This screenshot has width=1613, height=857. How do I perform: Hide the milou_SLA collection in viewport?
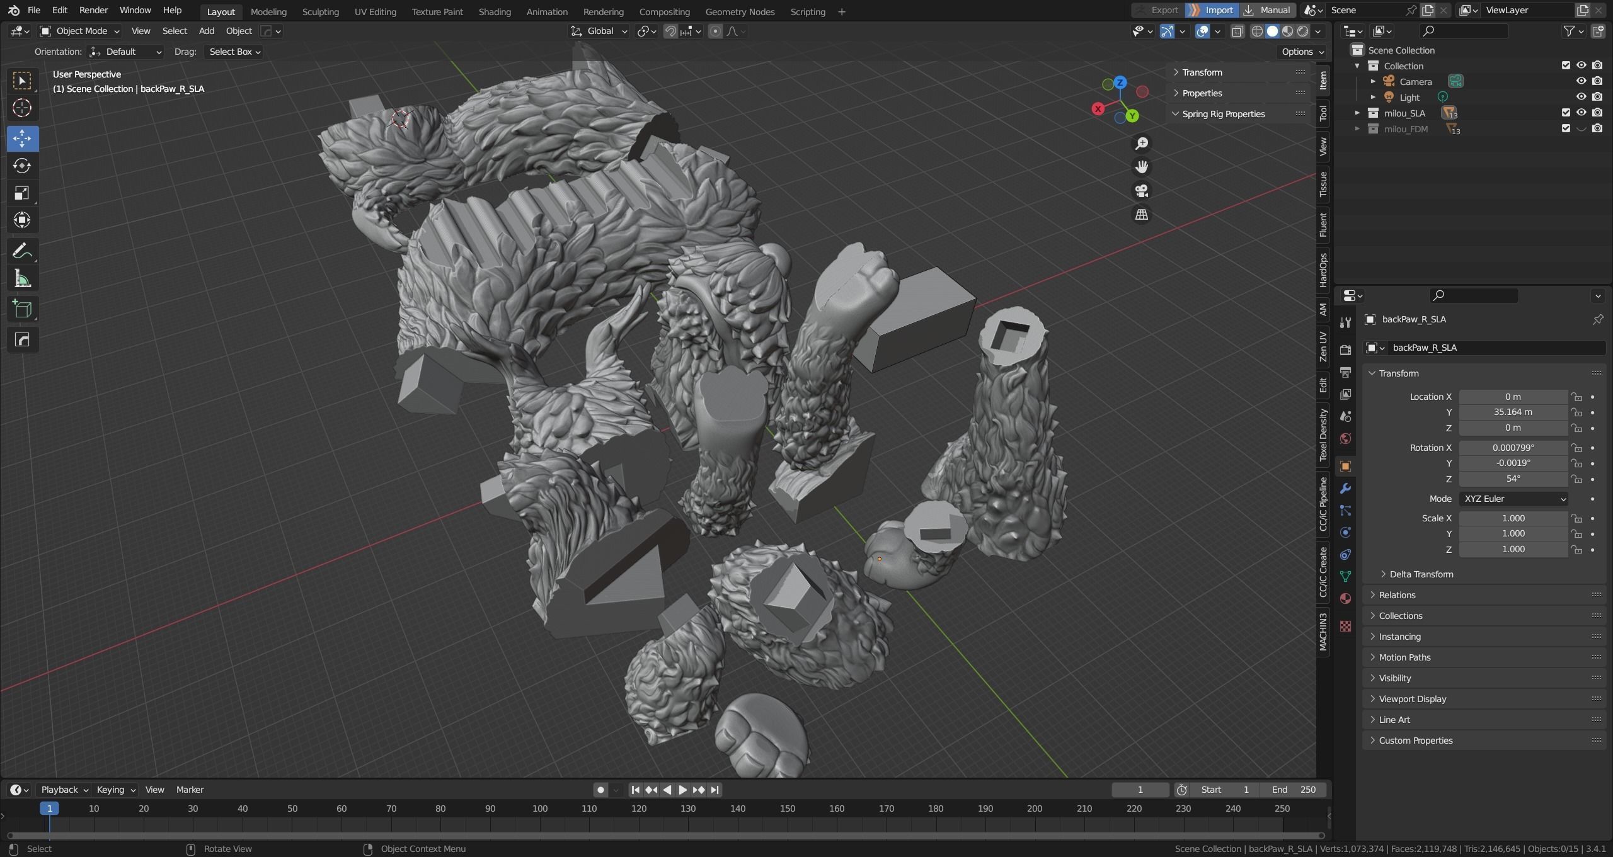(1581, 113)
